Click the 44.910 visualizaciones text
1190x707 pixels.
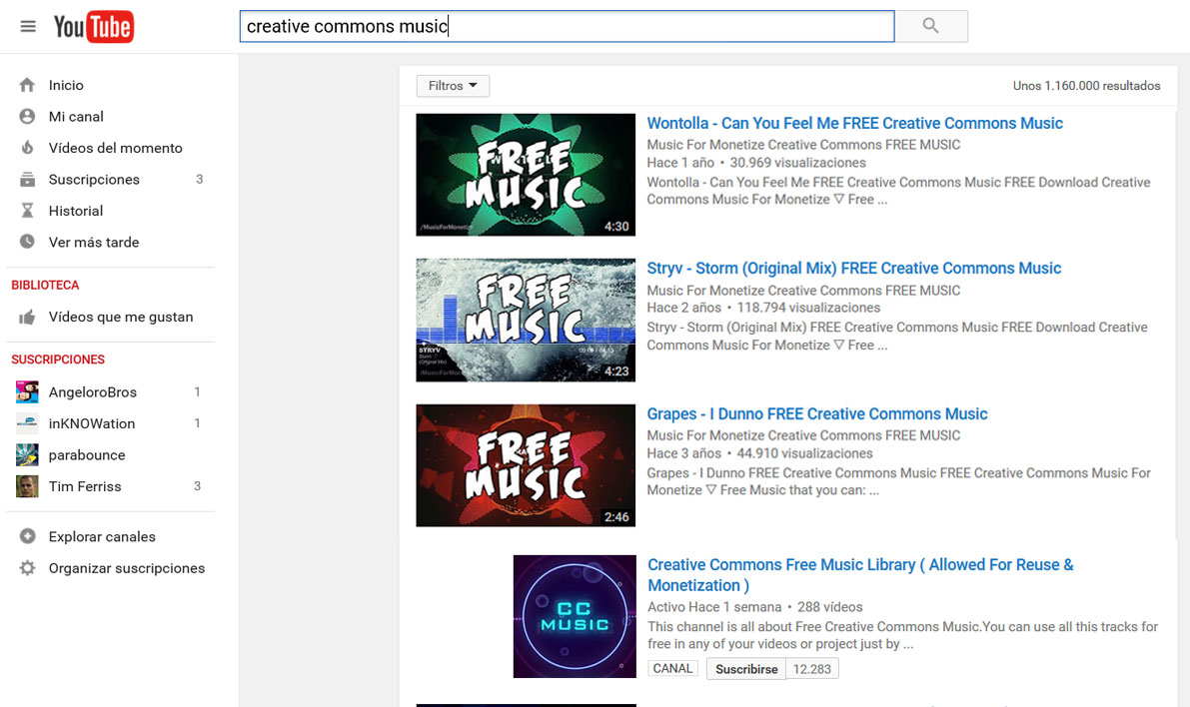pos(804,453)
